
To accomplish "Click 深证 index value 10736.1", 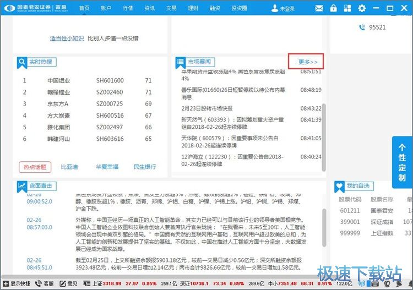I will pos(199,283).
